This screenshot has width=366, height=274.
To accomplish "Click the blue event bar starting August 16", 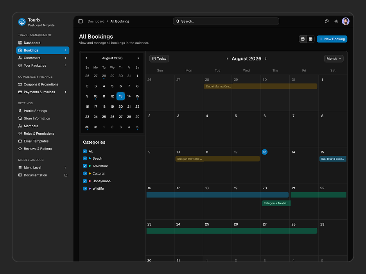I will pos(217,195).
